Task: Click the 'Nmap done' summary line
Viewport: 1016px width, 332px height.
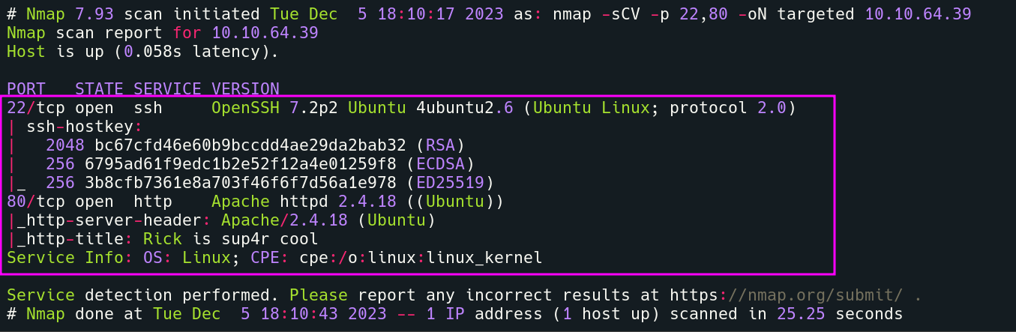Action: 455,313
